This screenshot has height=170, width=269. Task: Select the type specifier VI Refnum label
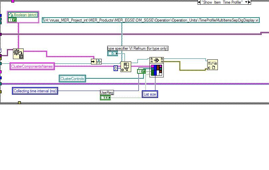pyautogui.click(x=137, y=48)
